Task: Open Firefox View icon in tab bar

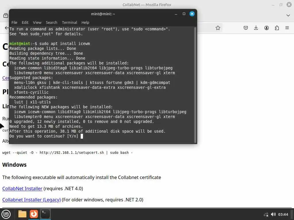Action: pos(6,15)
